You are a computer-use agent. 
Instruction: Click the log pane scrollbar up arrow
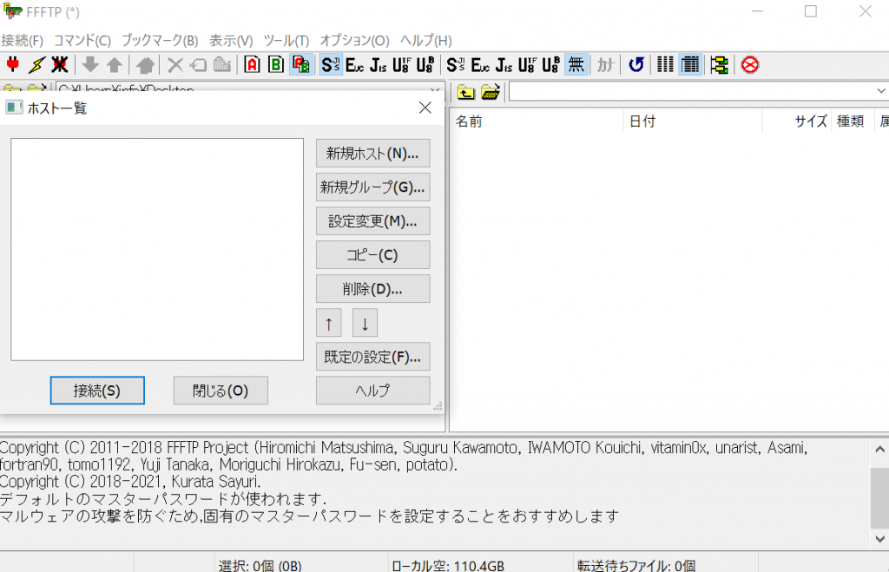point(880,450)
